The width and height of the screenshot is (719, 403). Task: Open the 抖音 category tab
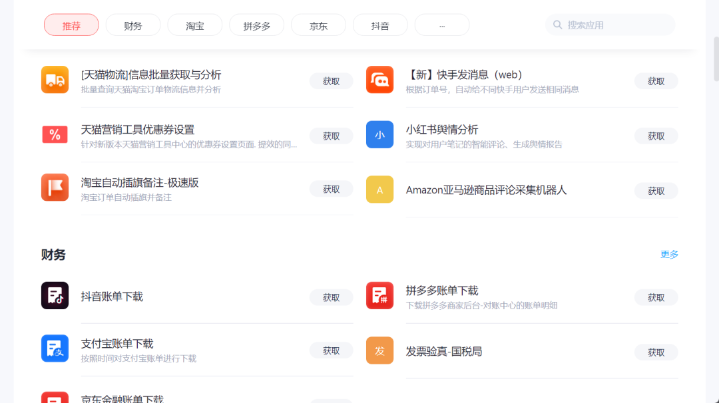[x=380, y=25]
